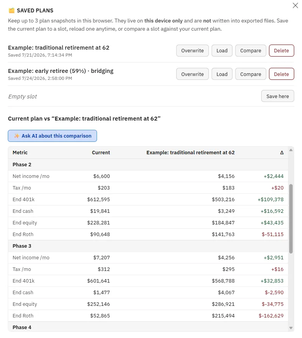Click the Saved Plans folder icon
The width and height of the screenshot is (302, 338).
(x=11, y=10)
